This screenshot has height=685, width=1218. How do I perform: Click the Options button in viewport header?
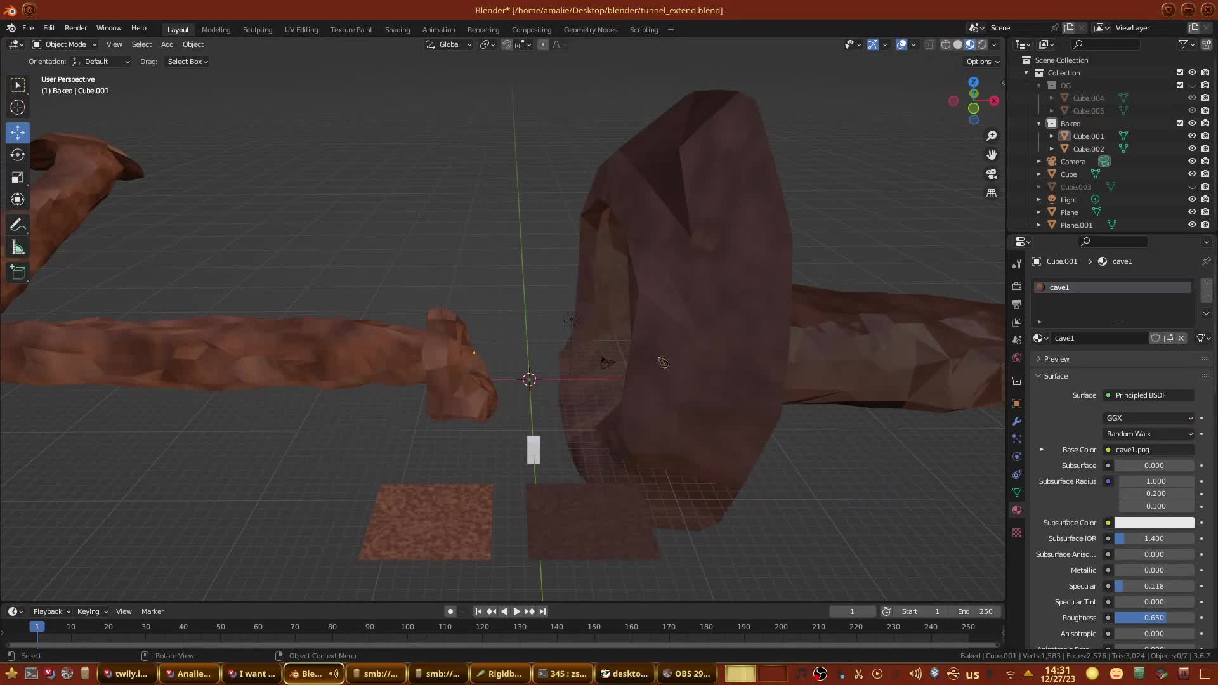tap(982, 62)
